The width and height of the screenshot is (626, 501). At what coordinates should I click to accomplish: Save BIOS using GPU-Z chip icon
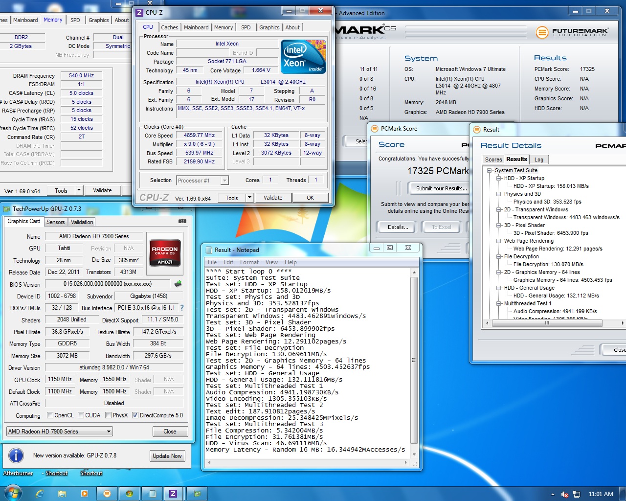[x=178, y=284]
